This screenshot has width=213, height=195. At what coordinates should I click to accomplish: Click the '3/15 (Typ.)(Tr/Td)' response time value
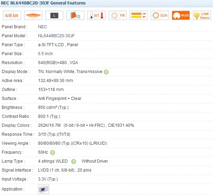[54, 134]
